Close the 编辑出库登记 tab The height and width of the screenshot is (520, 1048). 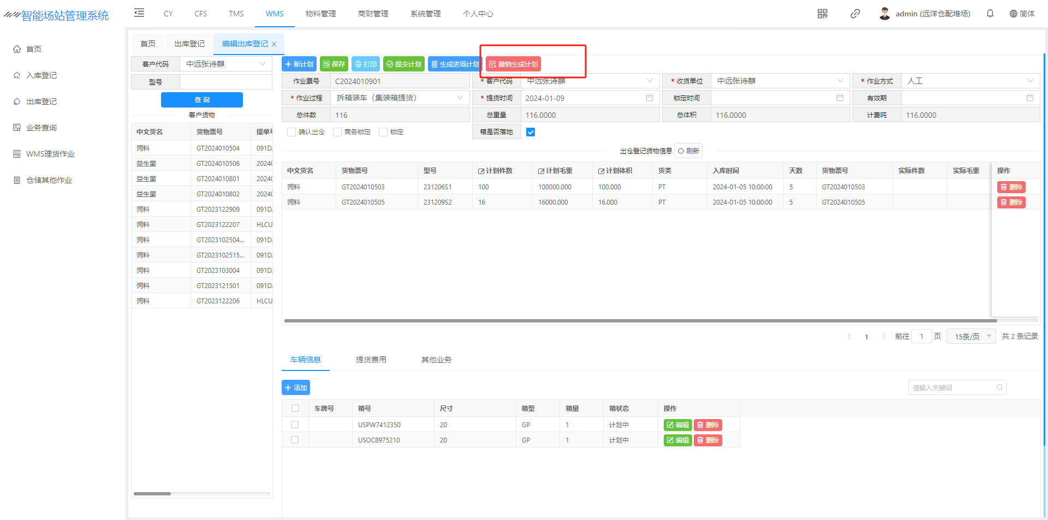click(x=274, y=44)
